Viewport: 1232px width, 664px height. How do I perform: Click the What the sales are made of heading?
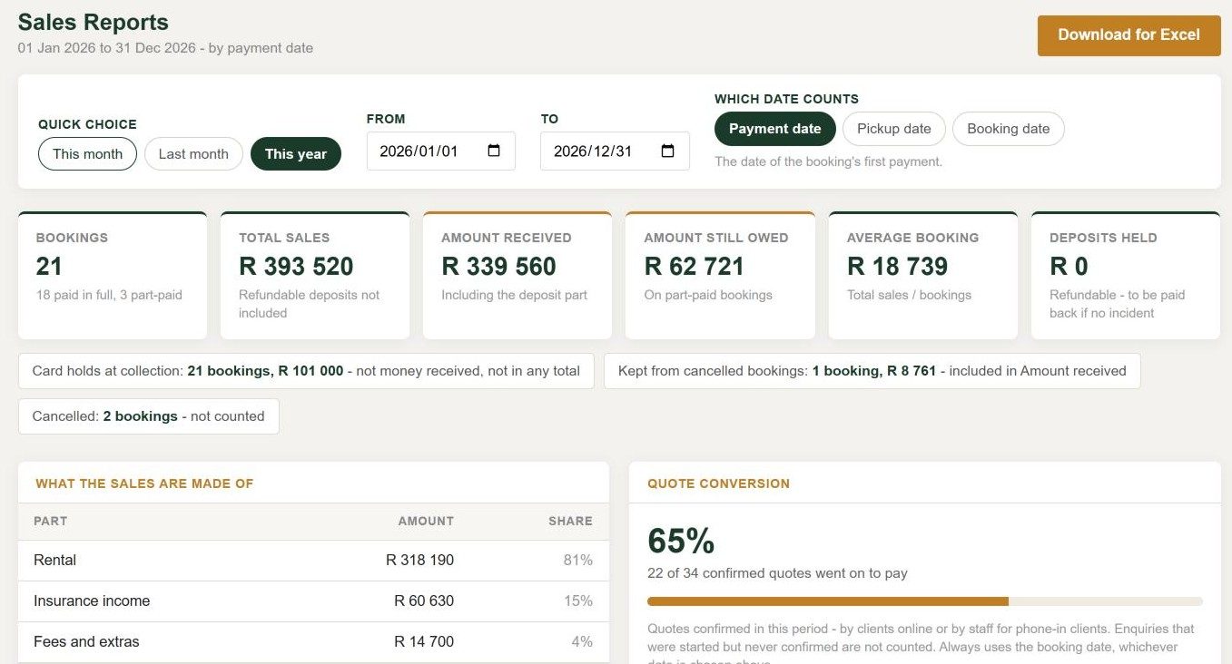(x=144, y=484)
